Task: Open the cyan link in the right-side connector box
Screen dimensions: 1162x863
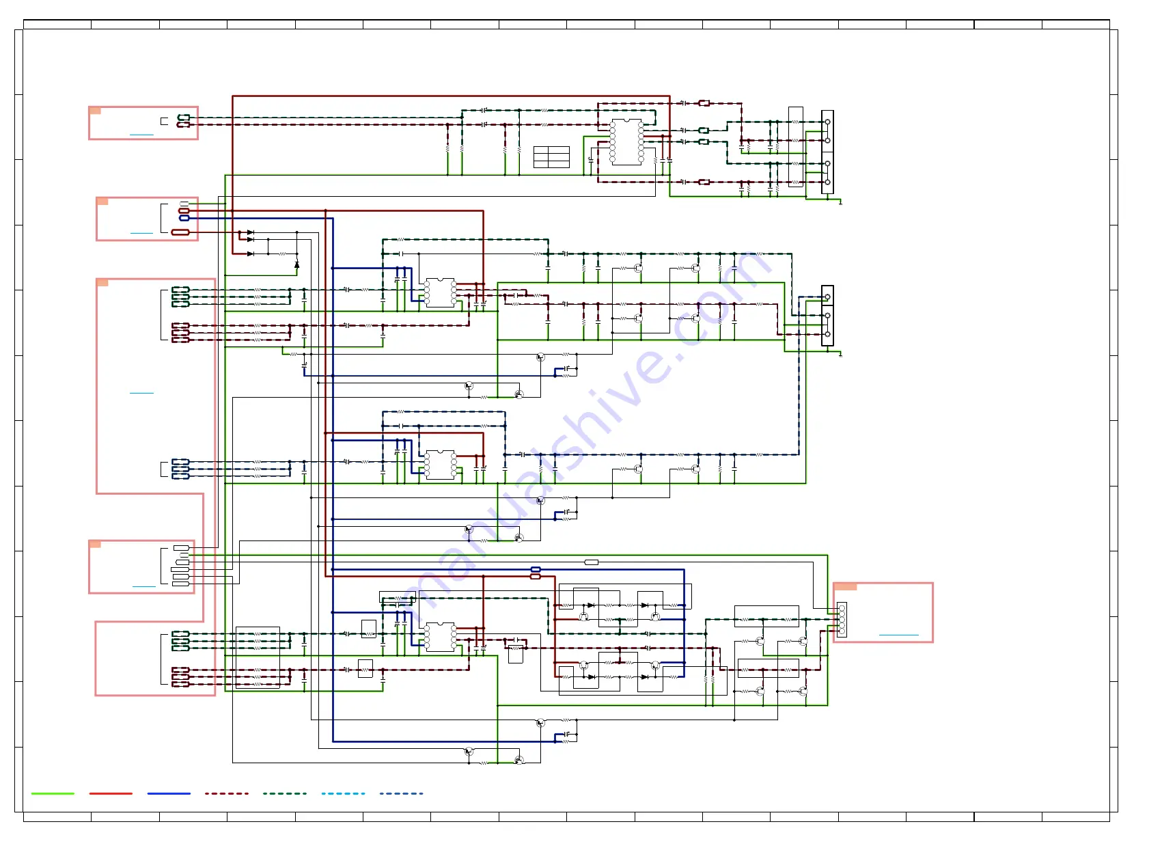Action: click(x=898, y=635)
